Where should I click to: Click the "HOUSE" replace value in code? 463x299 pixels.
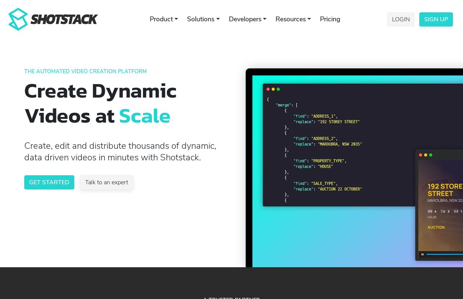pos(326,167)
